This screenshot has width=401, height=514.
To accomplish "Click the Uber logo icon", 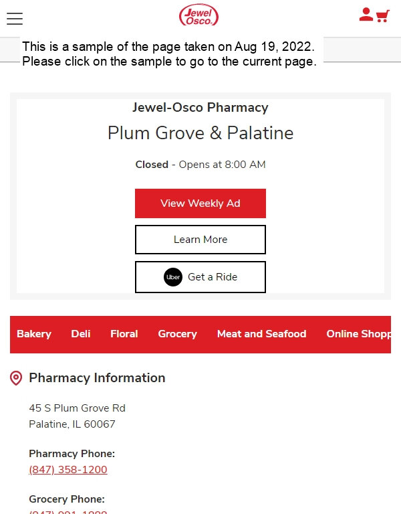I will coord(173,277).
